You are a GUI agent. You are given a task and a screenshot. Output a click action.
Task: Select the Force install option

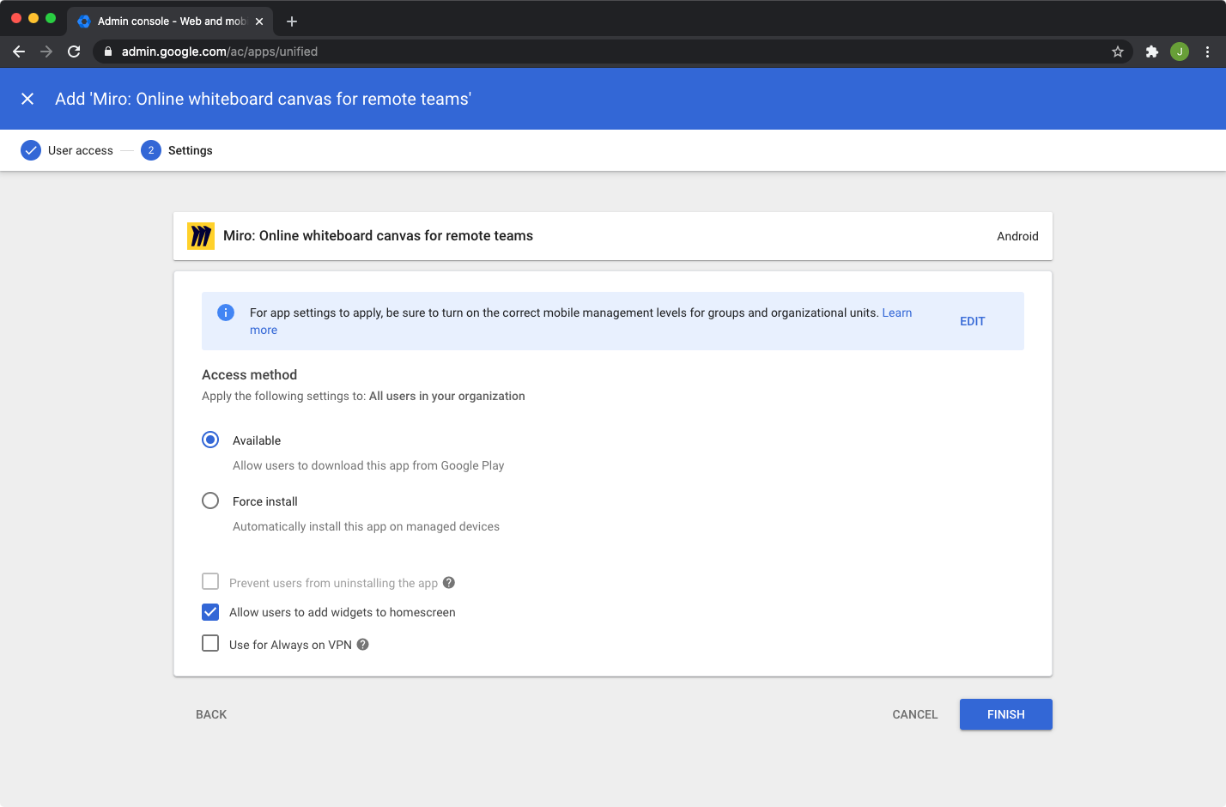[x=210, y=501]
